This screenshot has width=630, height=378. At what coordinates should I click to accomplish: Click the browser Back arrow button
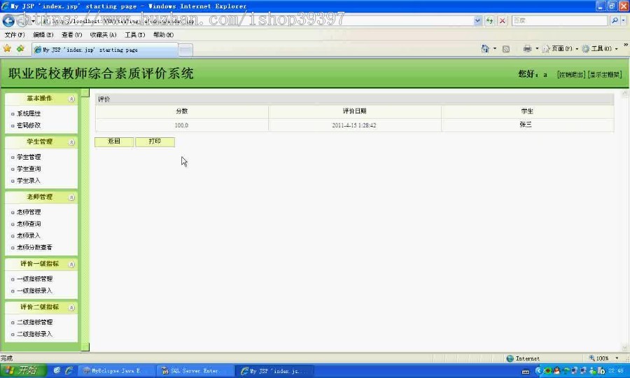(8, 21)
